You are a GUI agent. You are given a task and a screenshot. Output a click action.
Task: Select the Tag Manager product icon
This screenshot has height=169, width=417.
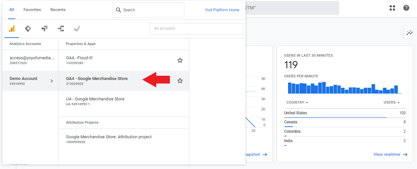coord(28,28)
